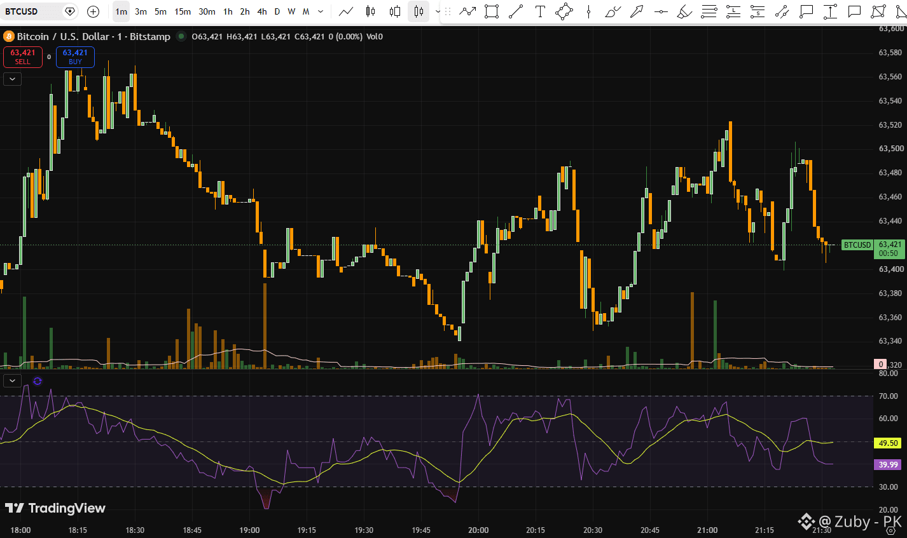
Task: Click the blue BUY 63,421 button
Action: [x=75, y=57]
